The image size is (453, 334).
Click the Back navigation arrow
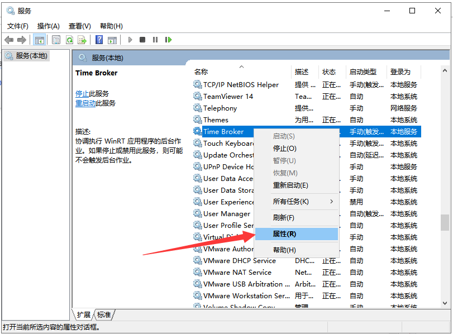9,39
